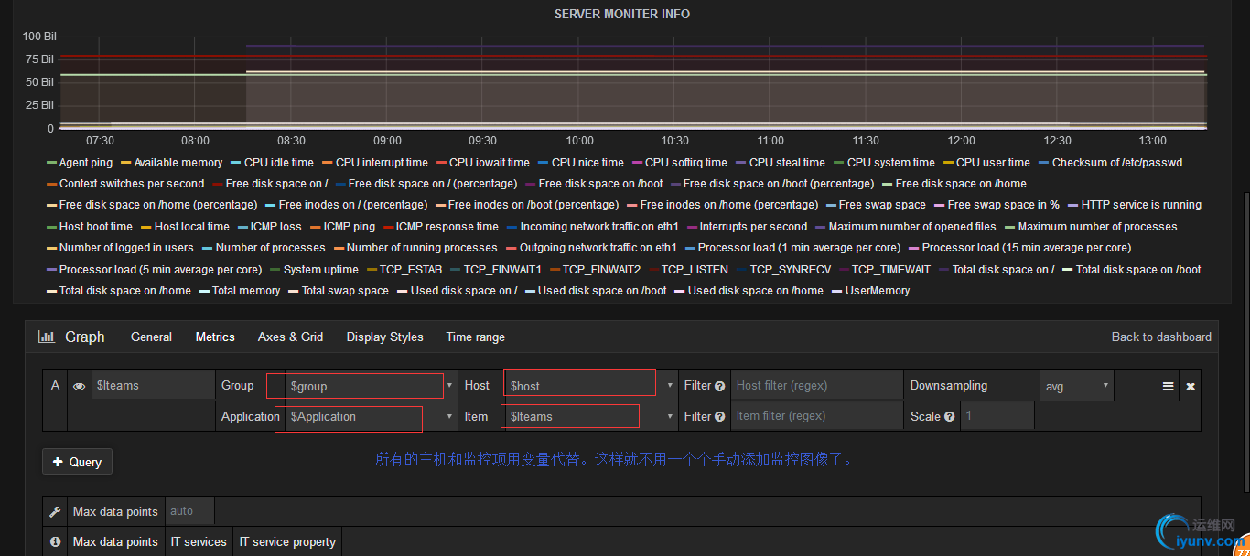The image size is (1250, 556).
Task: Open the IT services help tab
Action: point(199,541)
